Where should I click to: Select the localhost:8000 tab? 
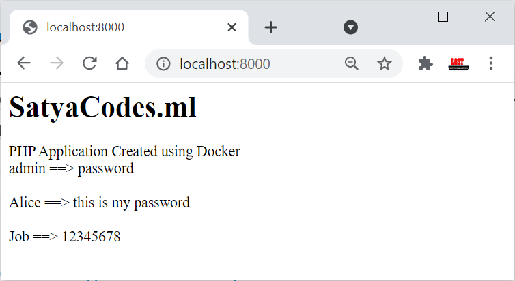[x=102, y=27]
